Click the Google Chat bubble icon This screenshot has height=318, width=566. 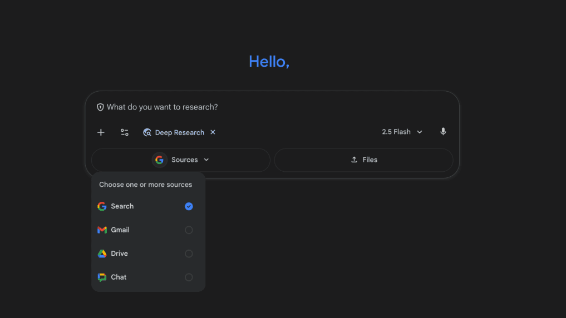tap(102, 277)
